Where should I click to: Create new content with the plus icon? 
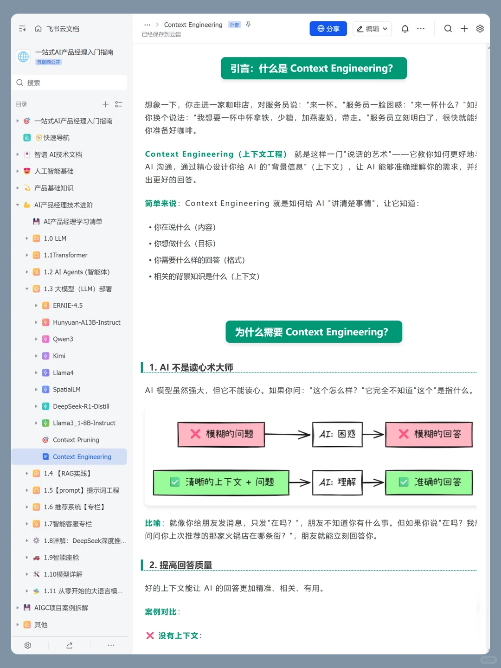pos(464,28)
